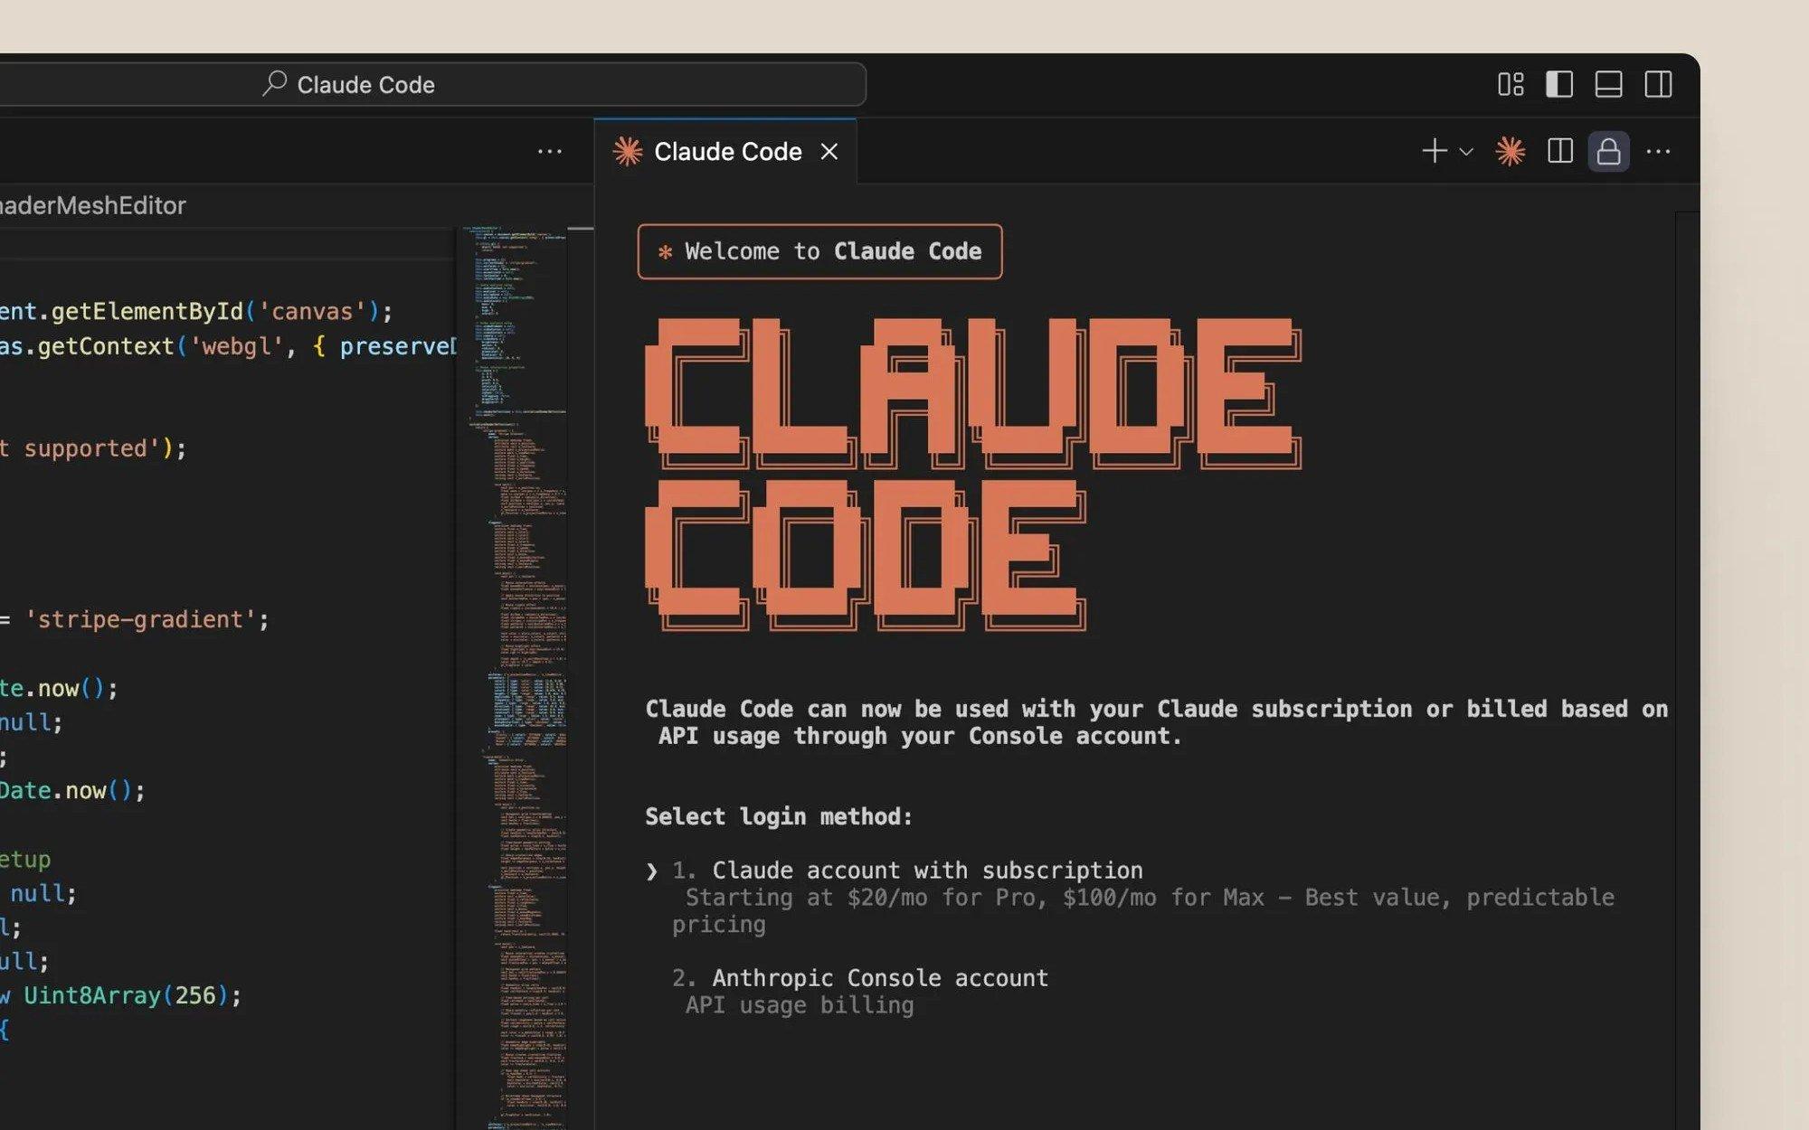1809x1130 pixels.
Task: Click the magnifying glass in the search bar
Action: click(x=274, y=83)
